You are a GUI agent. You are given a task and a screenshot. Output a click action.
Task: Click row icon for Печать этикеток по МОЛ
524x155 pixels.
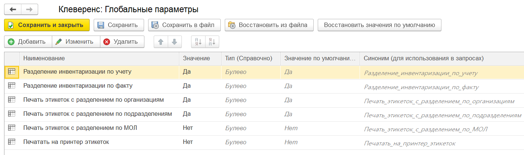pos(11,128)
